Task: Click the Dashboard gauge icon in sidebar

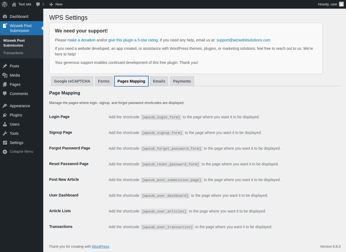Action: tap(5, 17)
